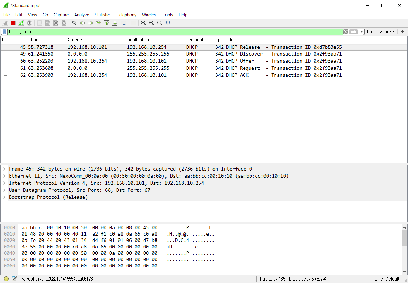Image resolution: width=408 pixels, height=283 pixels.
Task: Open the display filter bookmark menu
Action: point(5,32)
